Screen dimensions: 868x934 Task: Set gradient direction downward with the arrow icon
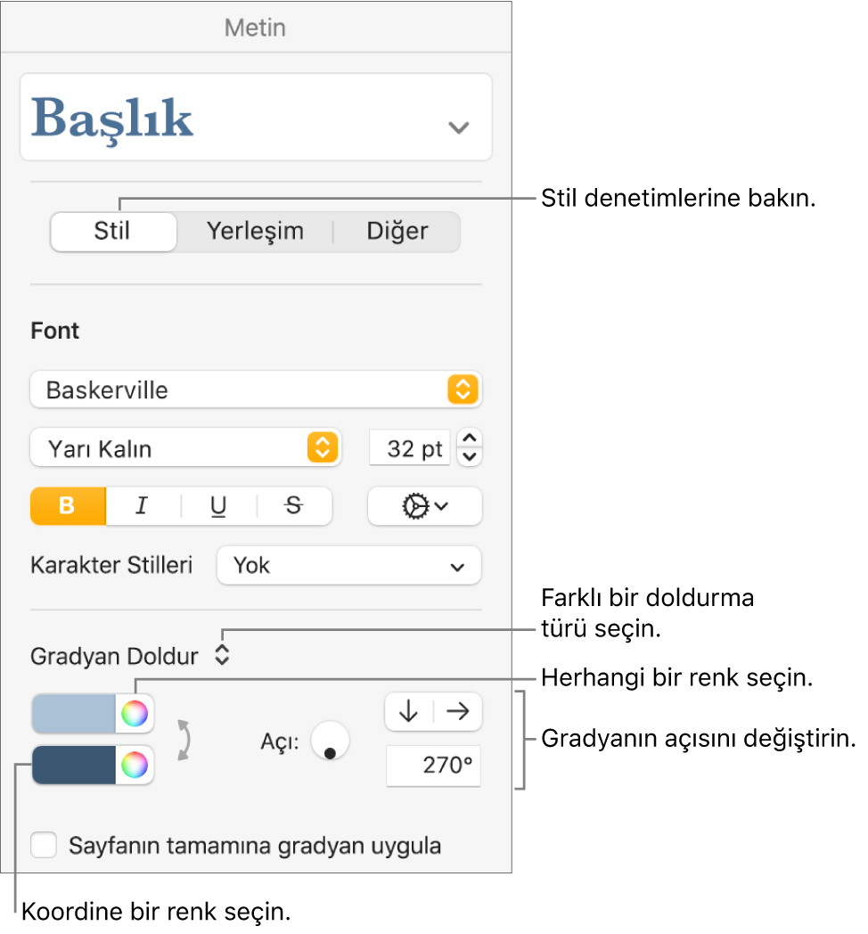(410, 712)
